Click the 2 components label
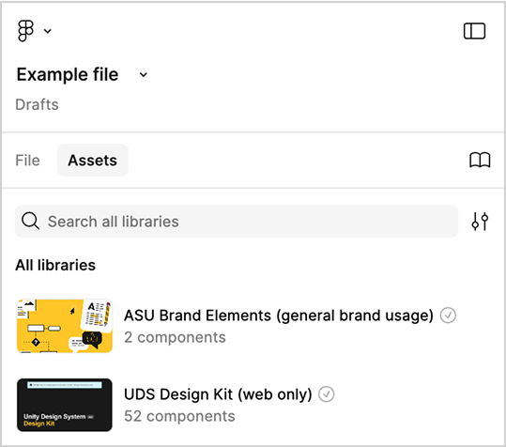The height and width of the screenshot is (447, 506). pos(175,337)
